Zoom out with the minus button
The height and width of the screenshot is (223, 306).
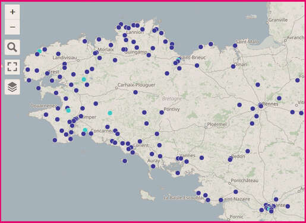coord(12,27)
